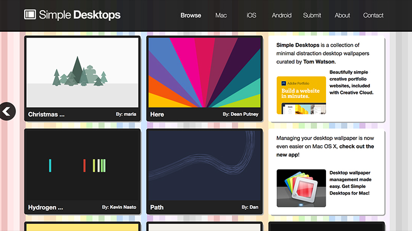Click the 'Hydrogen ...' wallpaper title
412x231 pixels.
coord(45,207)
